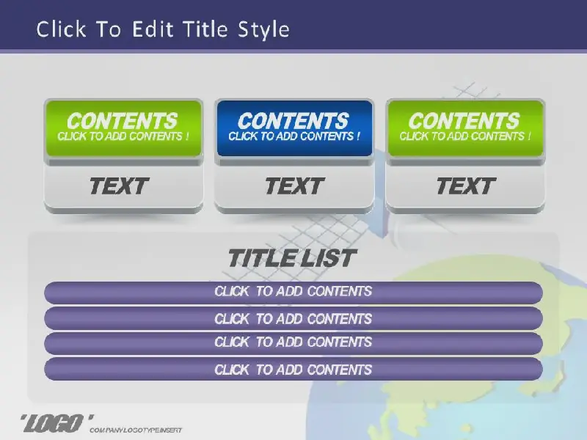Click the first purple list bar
The image size is (587, 440).
293,292
